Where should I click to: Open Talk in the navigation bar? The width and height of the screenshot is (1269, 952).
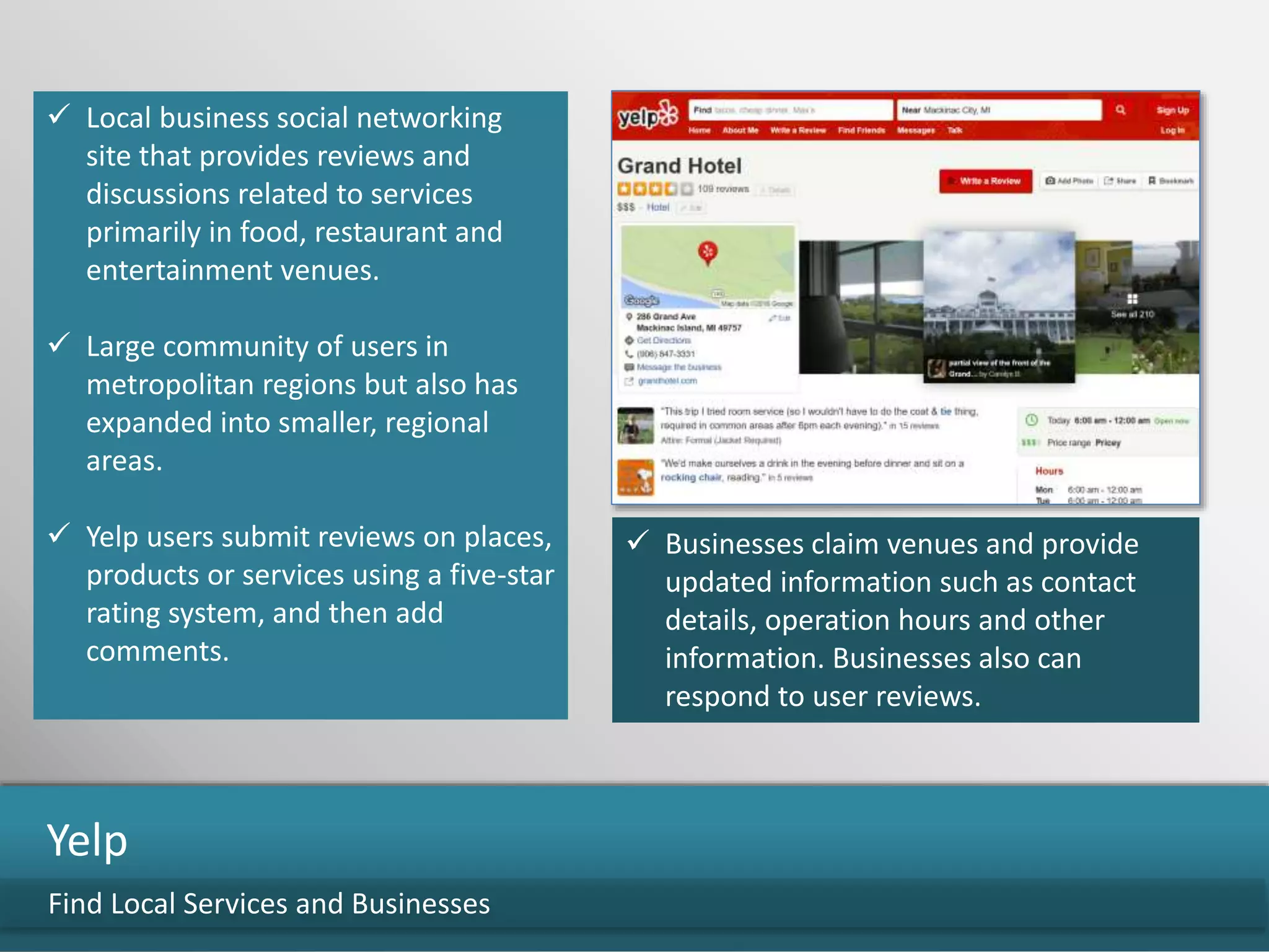[955, 130]
